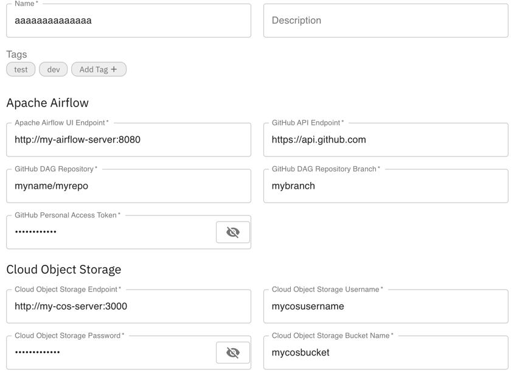
Task: Show the Cloud Object Storage Password
Action: pos(233,352)
